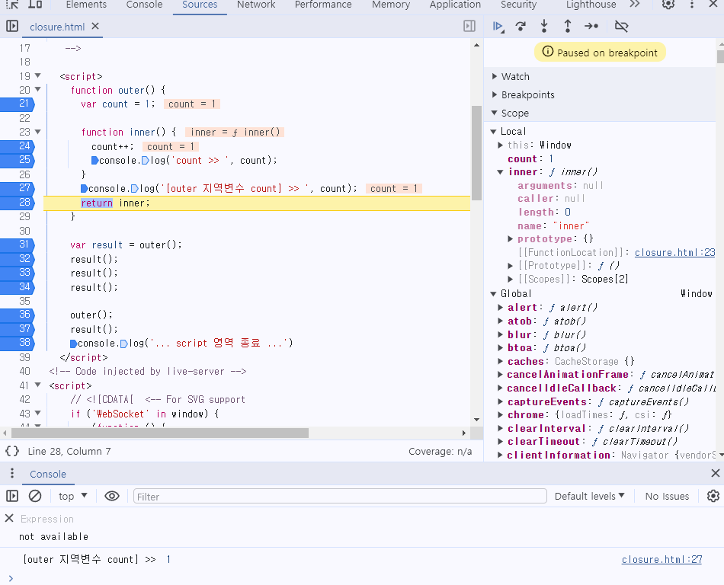Open console settings gear

pos(713,496)
